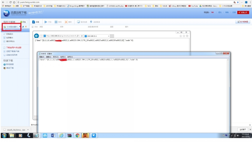Click the refresh icon in IE address bar
Screen dimensions: 252x142
(x=82, y=36)
